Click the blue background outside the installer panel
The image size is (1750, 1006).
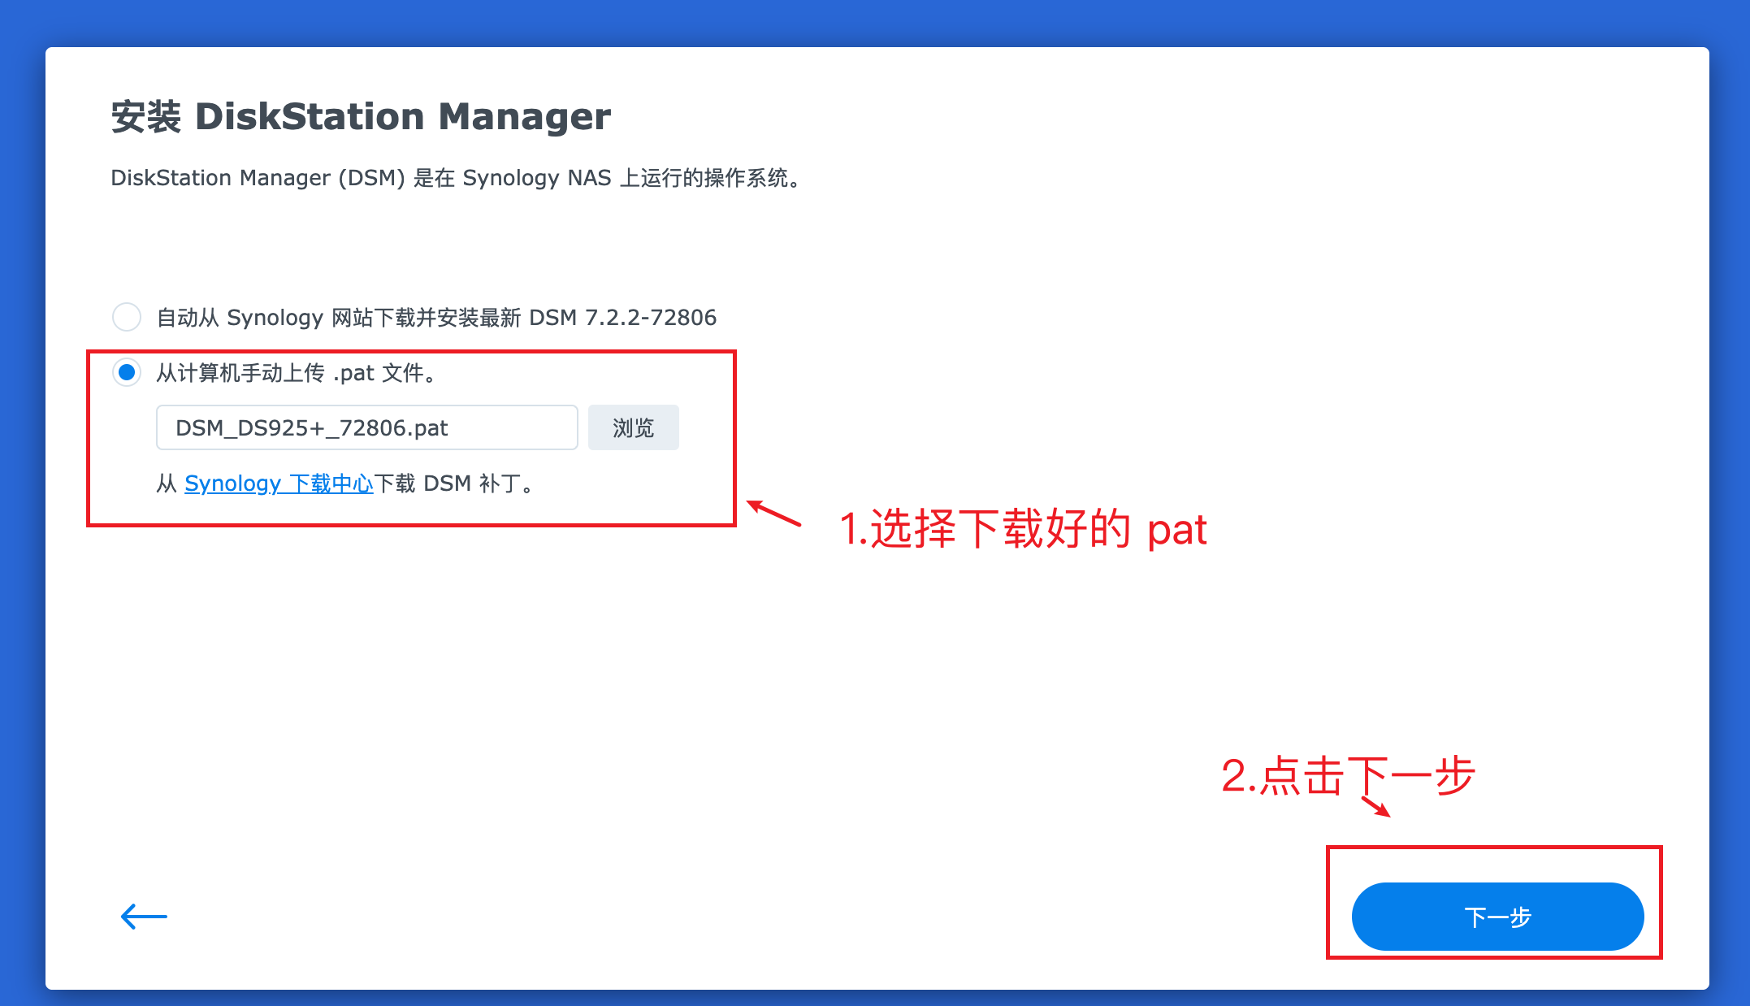tap(875, 21)
